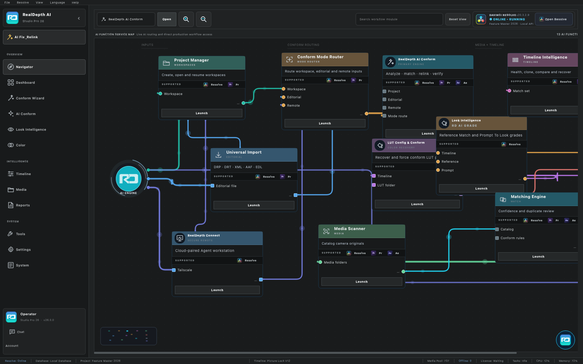This screenshot has width=583, height=364.
Task: Open the Language menu
Action: coord(57,3)
